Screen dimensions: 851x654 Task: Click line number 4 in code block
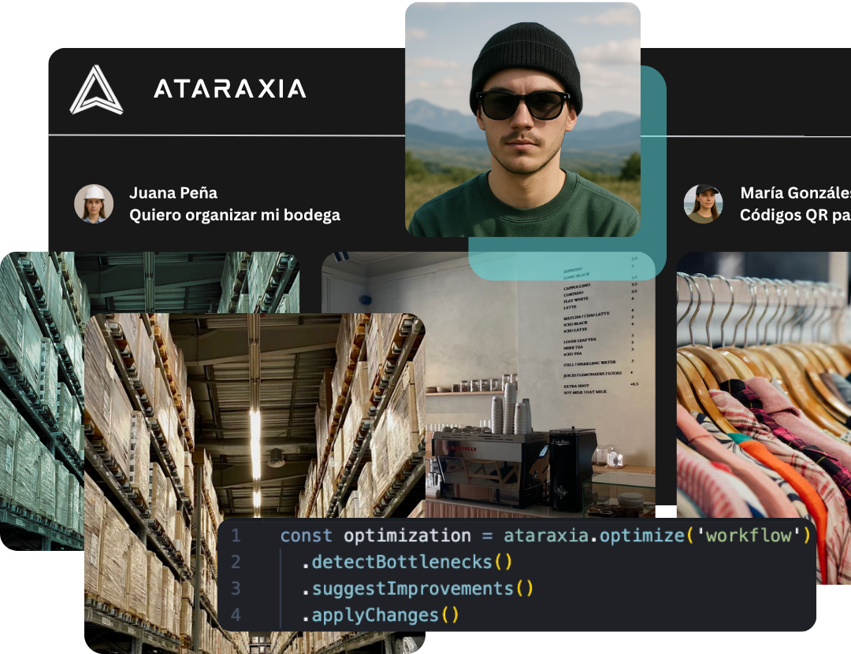(236, 615)
